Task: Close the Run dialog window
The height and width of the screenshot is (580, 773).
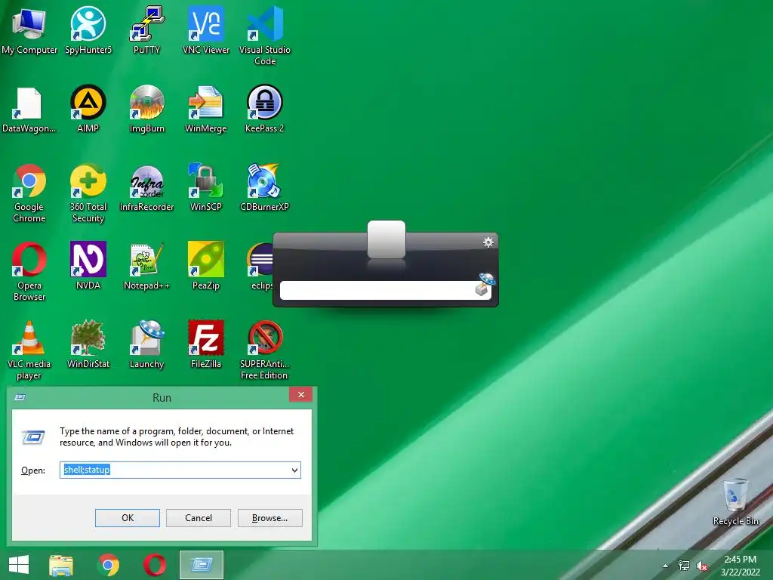Action: (x=300, y=394)
